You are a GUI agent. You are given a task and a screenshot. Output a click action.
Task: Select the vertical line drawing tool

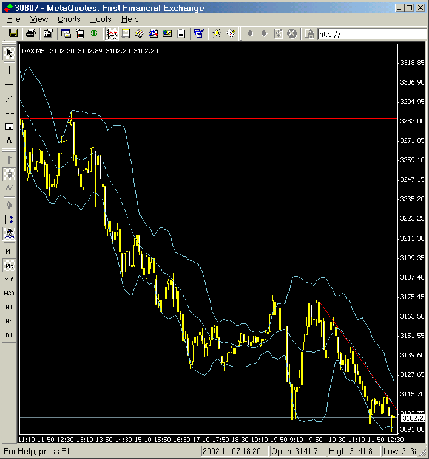point(9,70)
